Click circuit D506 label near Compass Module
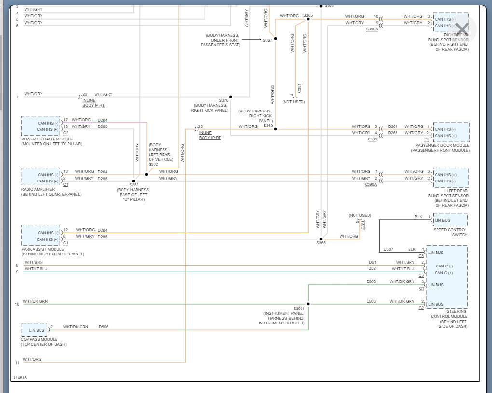492x393 pixels. click(x=104, y=327)
